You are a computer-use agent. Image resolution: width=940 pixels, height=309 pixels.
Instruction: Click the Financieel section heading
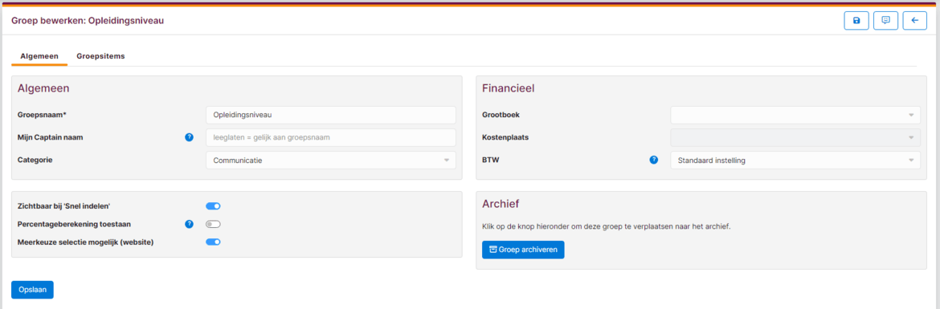coord(509,88)
